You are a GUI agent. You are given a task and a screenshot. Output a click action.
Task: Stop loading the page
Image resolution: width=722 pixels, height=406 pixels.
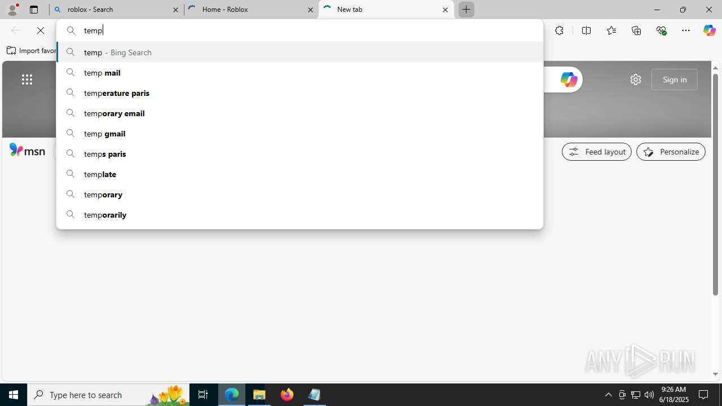tap(41, 30)
